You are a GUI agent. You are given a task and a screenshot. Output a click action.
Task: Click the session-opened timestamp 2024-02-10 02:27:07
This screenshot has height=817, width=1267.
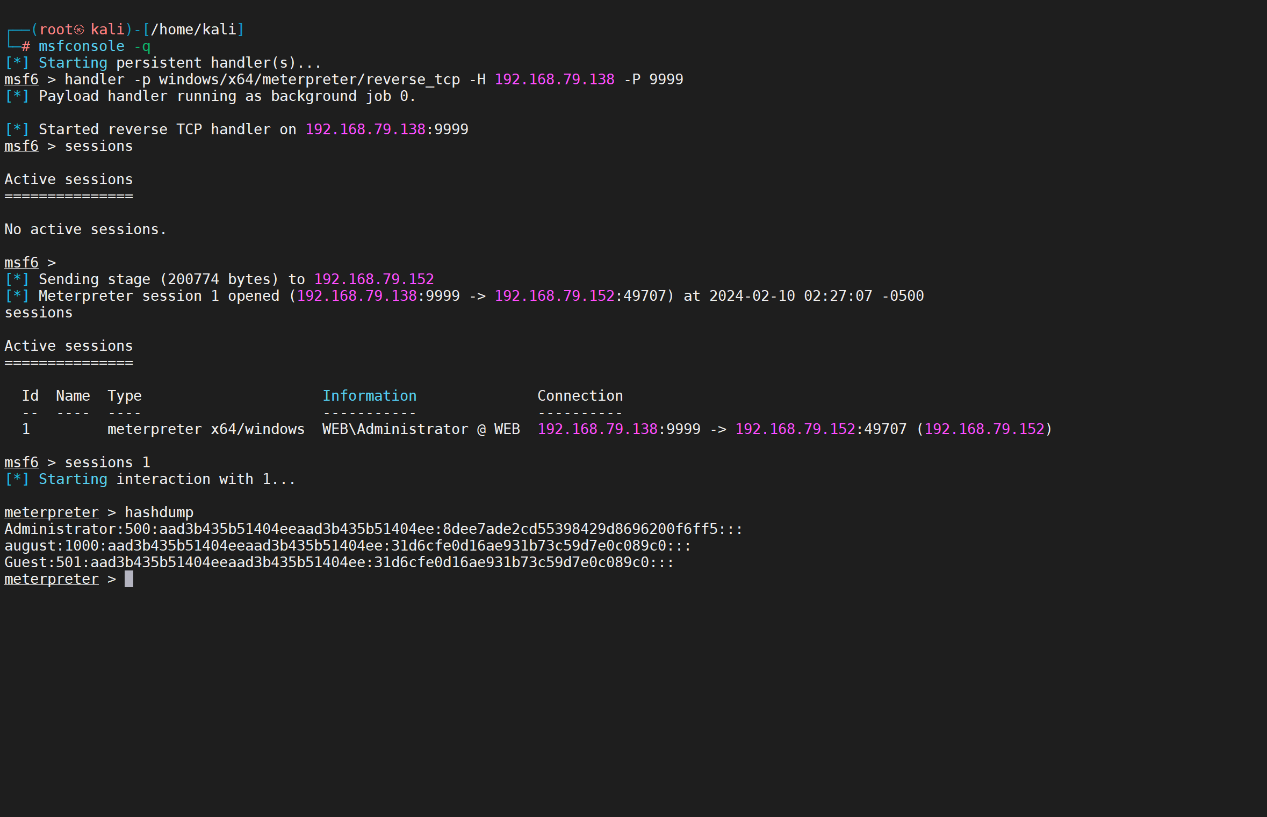tap(790, 296)
